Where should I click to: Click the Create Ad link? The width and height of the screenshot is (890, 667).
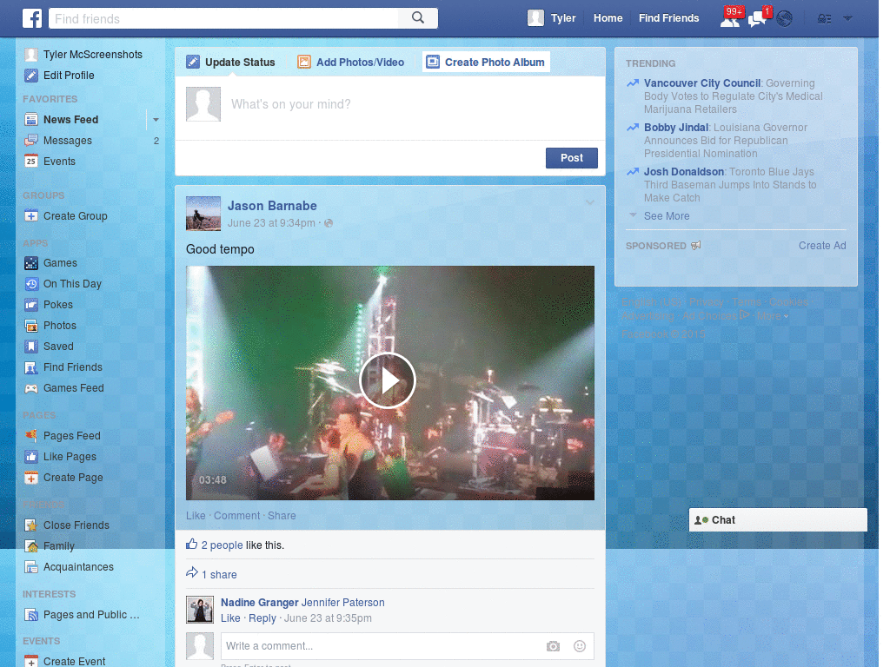pyautogui.click(x=822, y=246)
